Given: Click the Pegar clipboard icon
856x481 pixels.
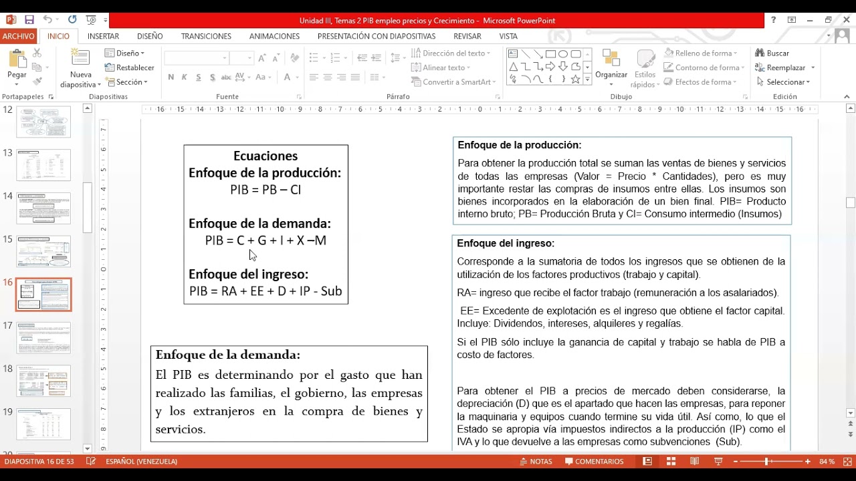Looking at the screenshot, I should point(17,58).
